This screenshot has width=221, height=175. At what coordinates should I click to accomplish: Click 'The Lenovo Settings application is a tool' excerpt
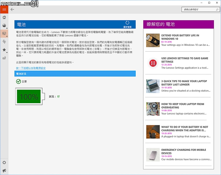(x=185, y=68)
